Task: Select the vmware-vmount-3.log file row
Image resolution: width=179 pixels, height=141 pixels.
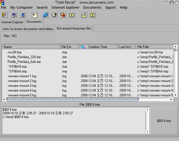Action: (x=88, y=86)
